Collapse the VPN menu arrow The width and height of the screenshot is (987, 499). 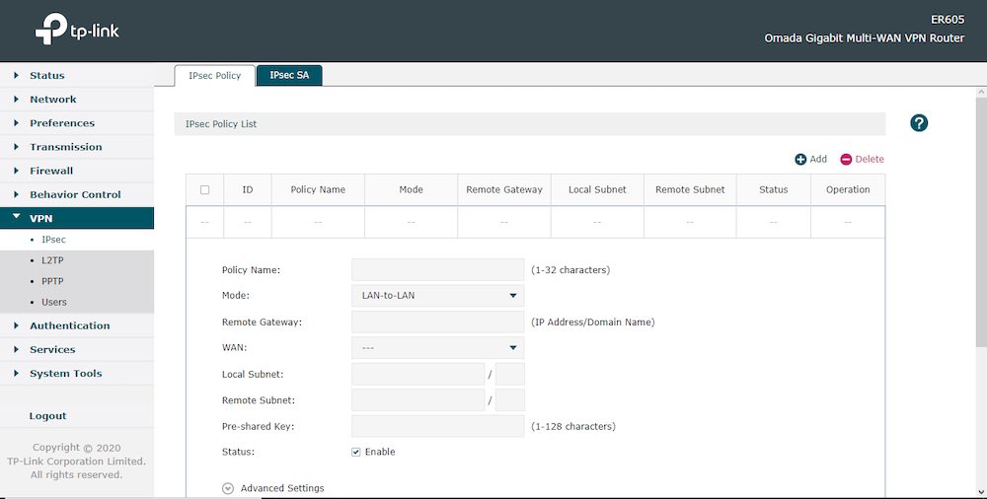[x=17, y=218]
